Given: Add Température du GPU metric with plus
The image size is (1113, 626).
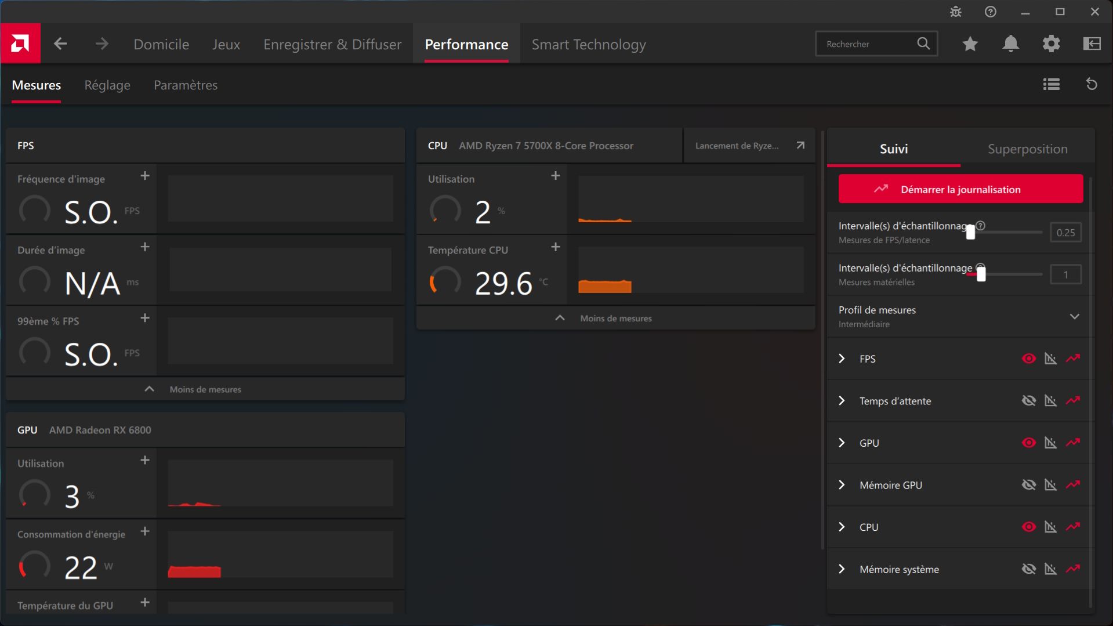Looking at the screenshot, I should [x=145, y=602].
